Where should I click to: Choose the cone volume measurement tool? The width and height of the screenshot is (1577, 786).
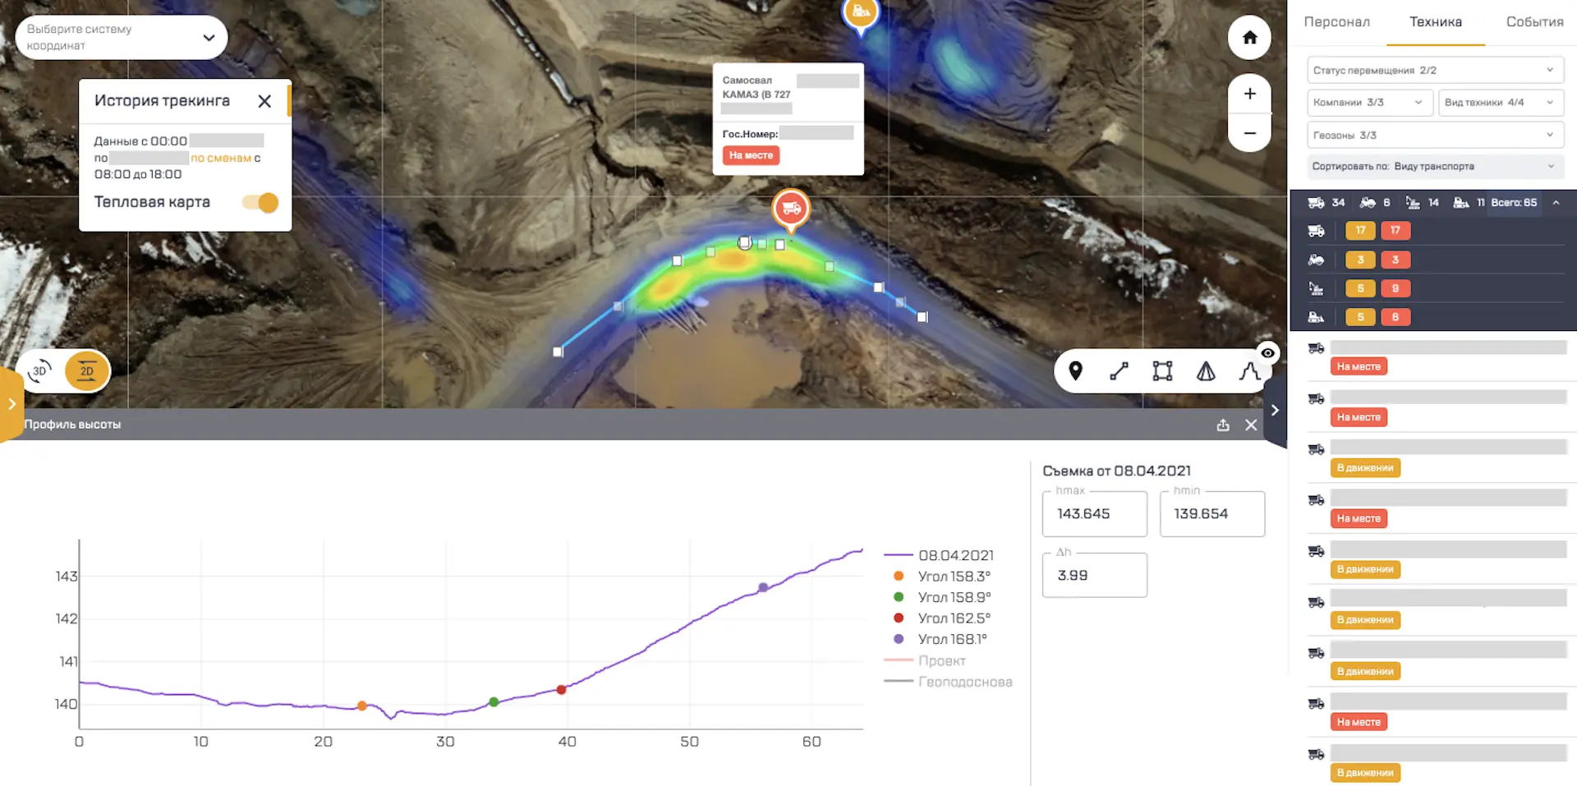[x=1206, y=371]
